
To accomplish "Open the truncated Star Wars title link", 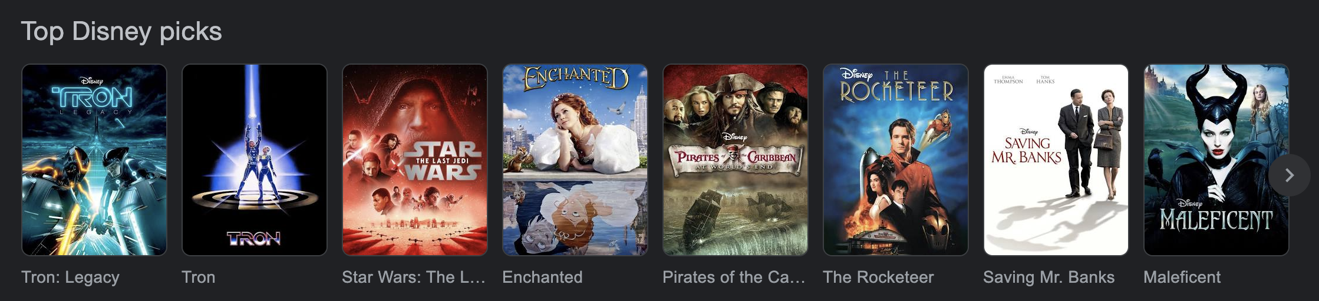I will point(414,277).
